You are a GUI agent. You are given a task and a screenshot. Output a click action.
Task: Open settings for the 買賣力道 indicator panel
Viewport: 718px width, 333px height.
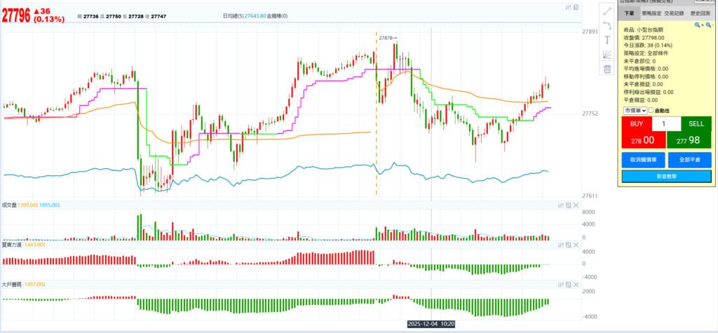[560, 245]
